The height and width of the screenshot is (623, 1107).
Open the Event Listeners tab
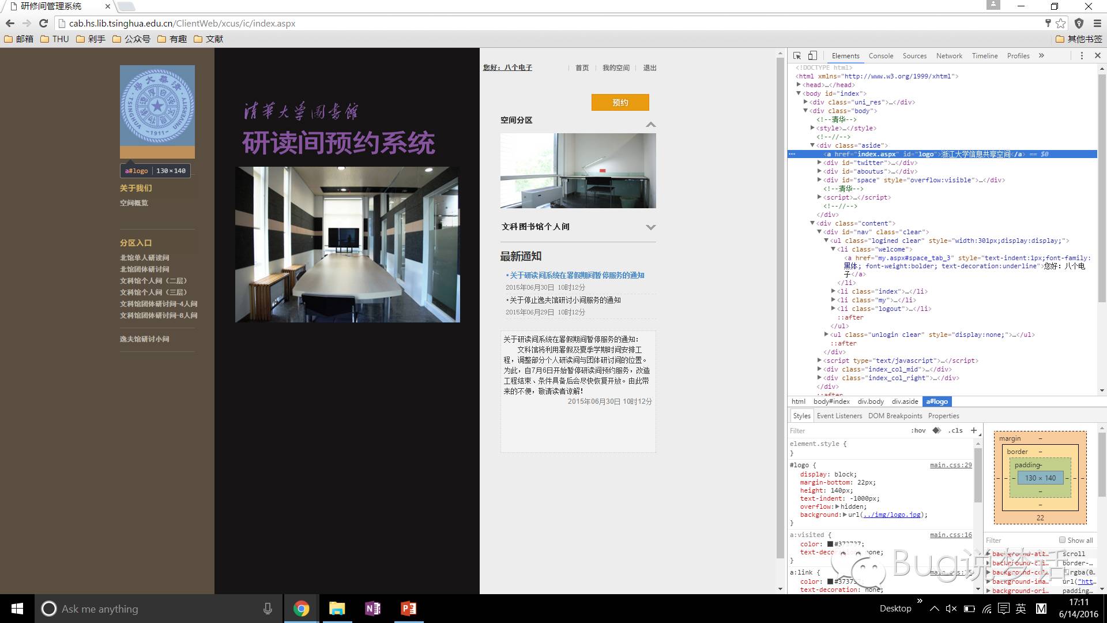pyautogui.click(x=839, y=416)
